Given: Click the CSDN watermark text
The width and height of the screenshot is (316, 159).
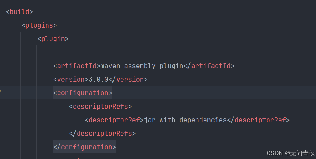Looking at the screenshot, I should (x=275, y=153).
